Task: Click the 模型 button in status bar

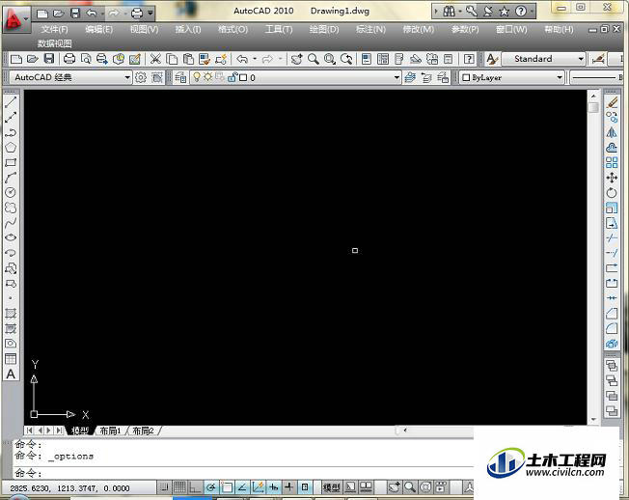Action: (x=331, y=487)
